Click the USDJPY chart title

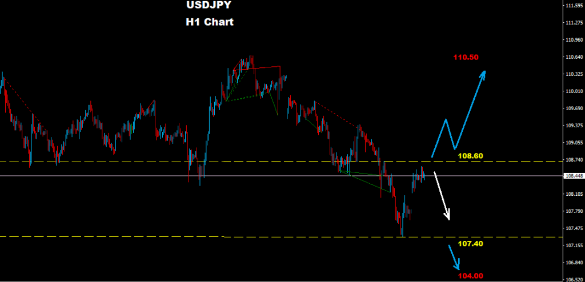[x=210, y=5]
